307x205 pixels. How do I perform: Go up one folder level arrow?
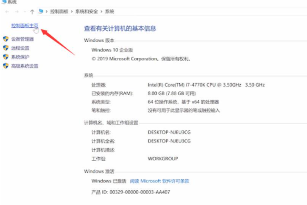tap(32, 12)
